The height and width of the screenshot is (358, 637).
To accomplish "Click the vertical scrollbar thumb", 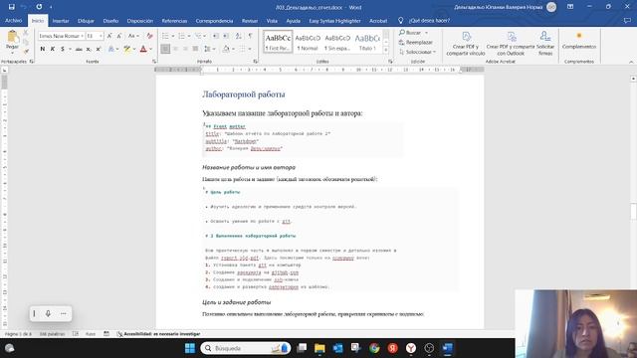I will [x=633, y=212].
